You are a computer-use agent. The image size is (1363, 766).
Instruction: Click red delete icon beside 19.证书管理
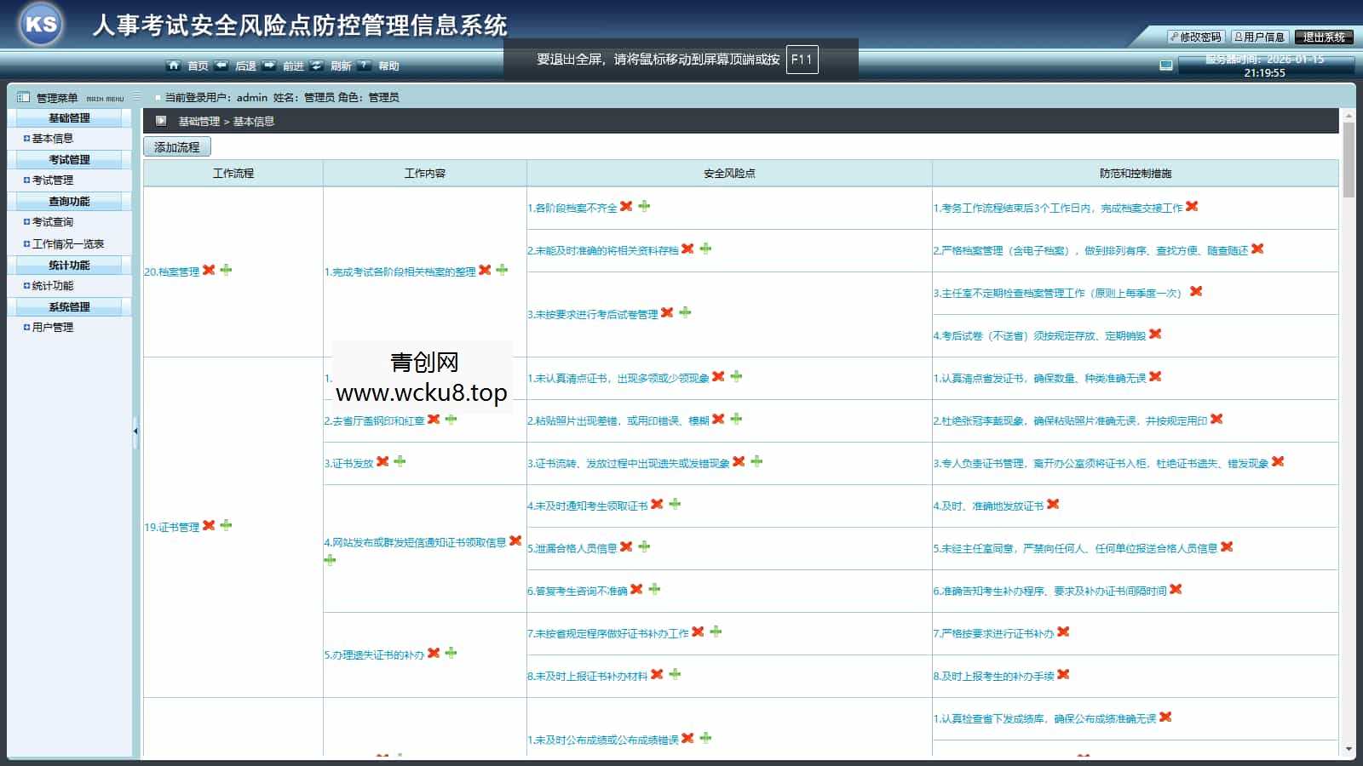[209, 525]
